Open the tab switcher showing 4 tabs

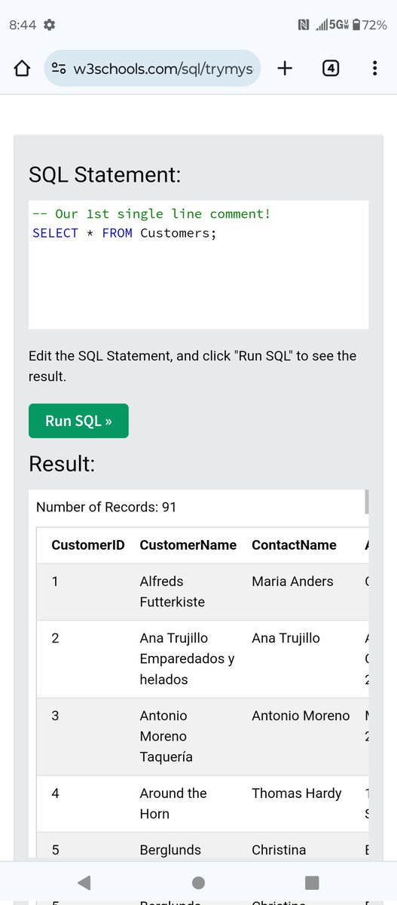click(x=330, y=69)
